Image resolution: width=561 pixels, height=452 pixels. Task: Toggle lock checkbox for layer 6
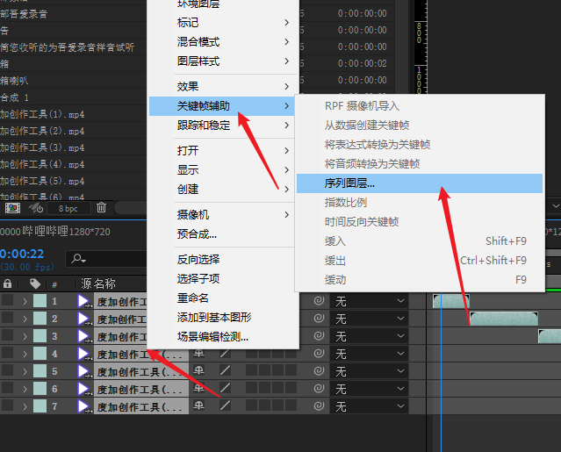tap(8, 388)
